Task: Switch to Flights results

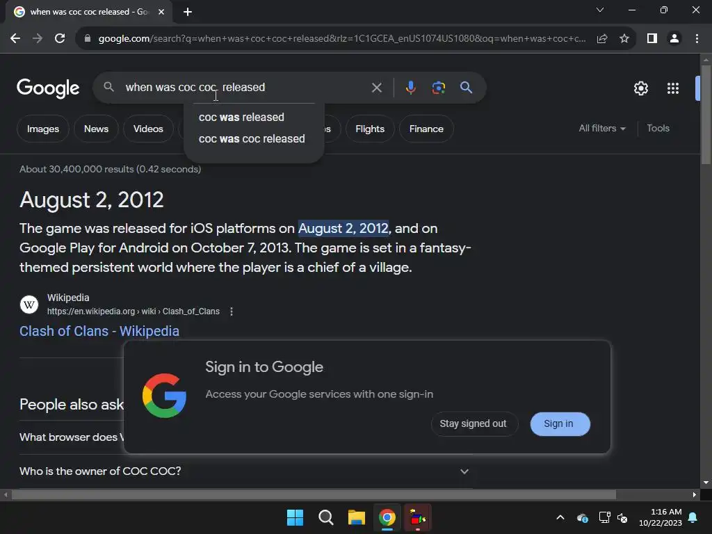Action: click(370, 129)
